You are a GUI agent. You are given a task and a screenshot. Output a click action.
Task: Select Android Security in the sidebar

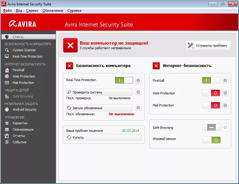(x=25, y=109)
